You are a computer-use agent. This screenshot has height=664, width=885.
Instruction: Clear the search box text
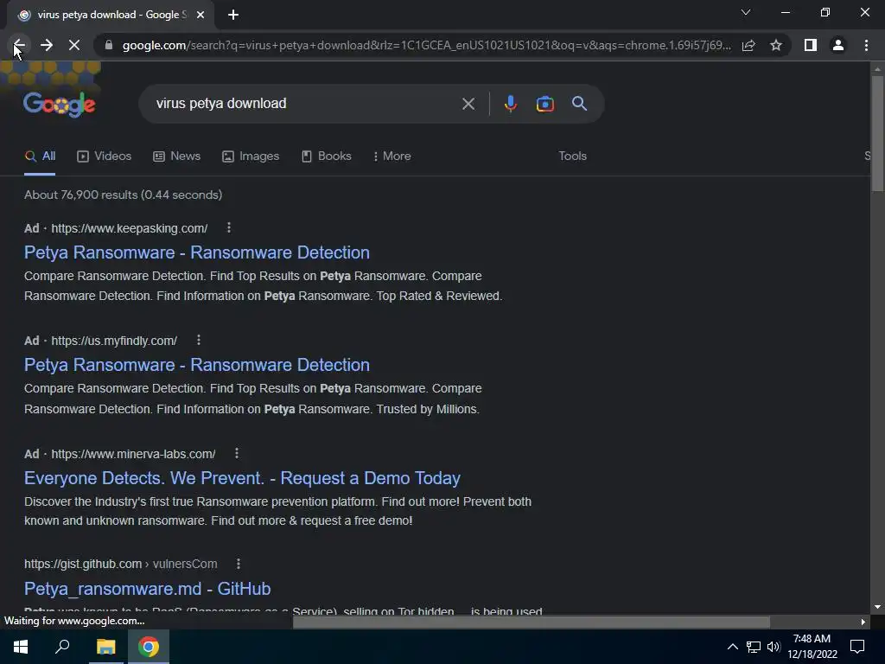tap(468, 104)
